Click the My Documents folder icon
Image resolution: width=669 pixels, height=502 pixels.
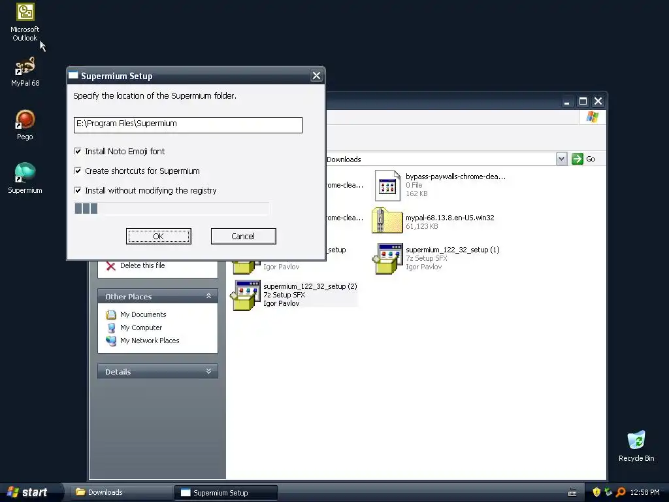[x=111, y=314]
